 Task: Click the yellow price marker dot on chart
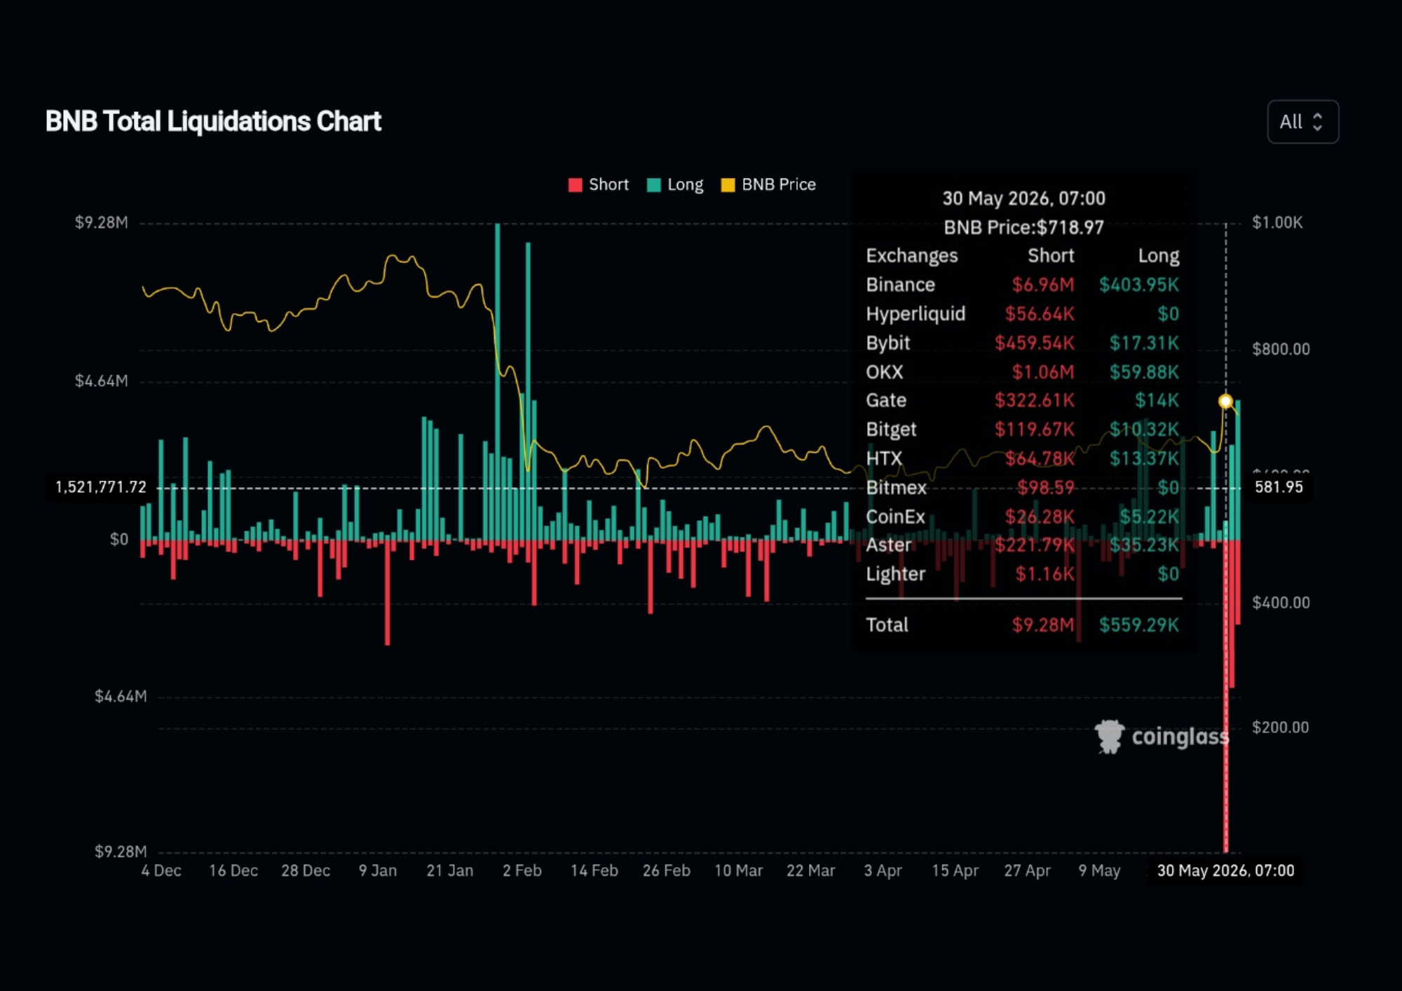coord(1225,402)
